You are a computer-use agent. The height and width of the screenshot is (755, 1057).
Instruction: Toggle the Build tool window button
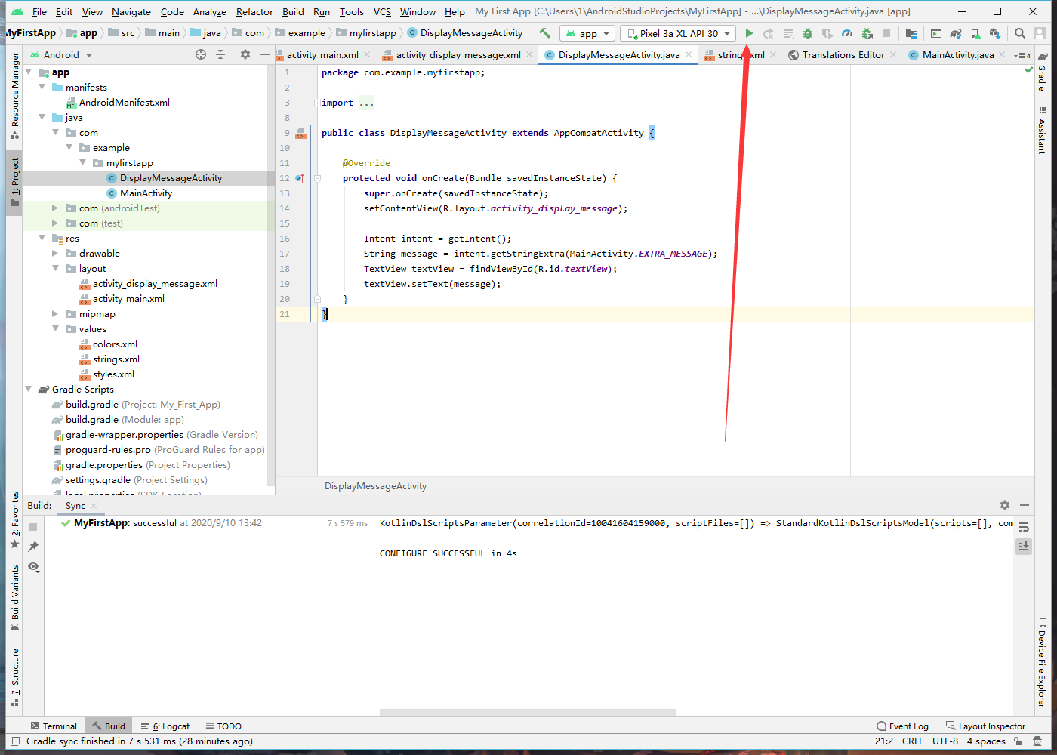pos(106,726)
